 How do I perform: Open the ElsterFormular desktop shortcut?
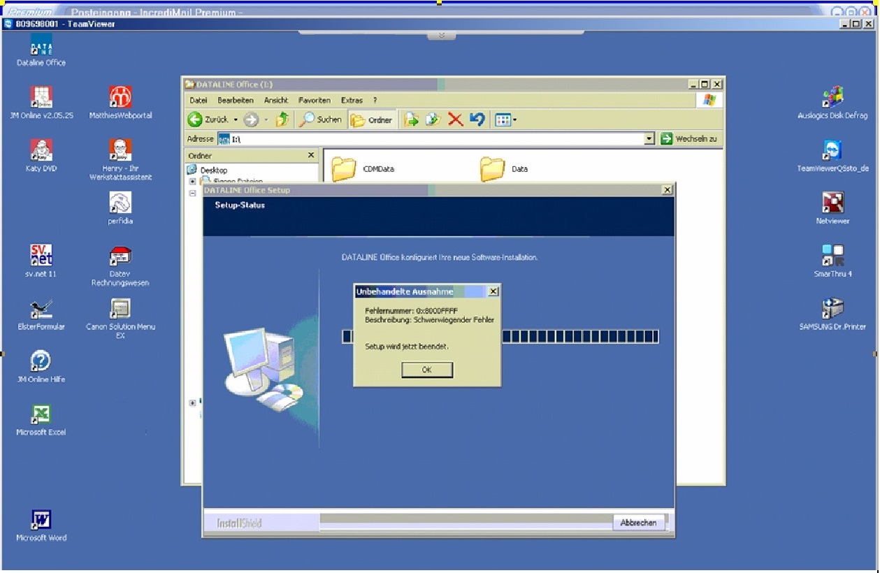41,310
